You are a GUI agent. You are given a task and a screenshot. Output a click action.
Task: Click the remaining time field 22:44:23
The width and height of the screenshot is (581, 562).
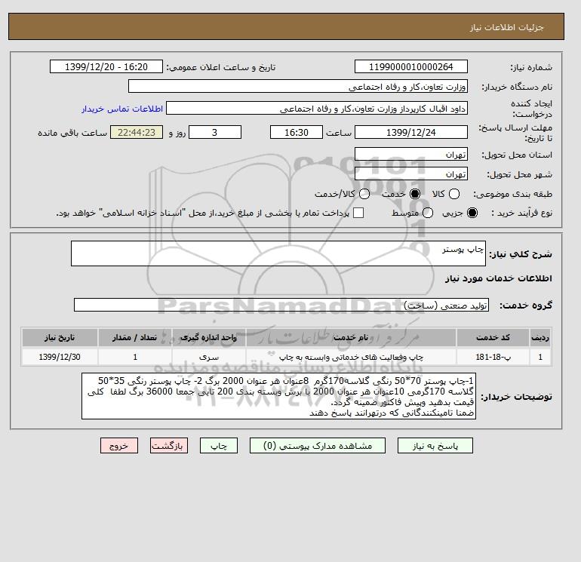137,132
